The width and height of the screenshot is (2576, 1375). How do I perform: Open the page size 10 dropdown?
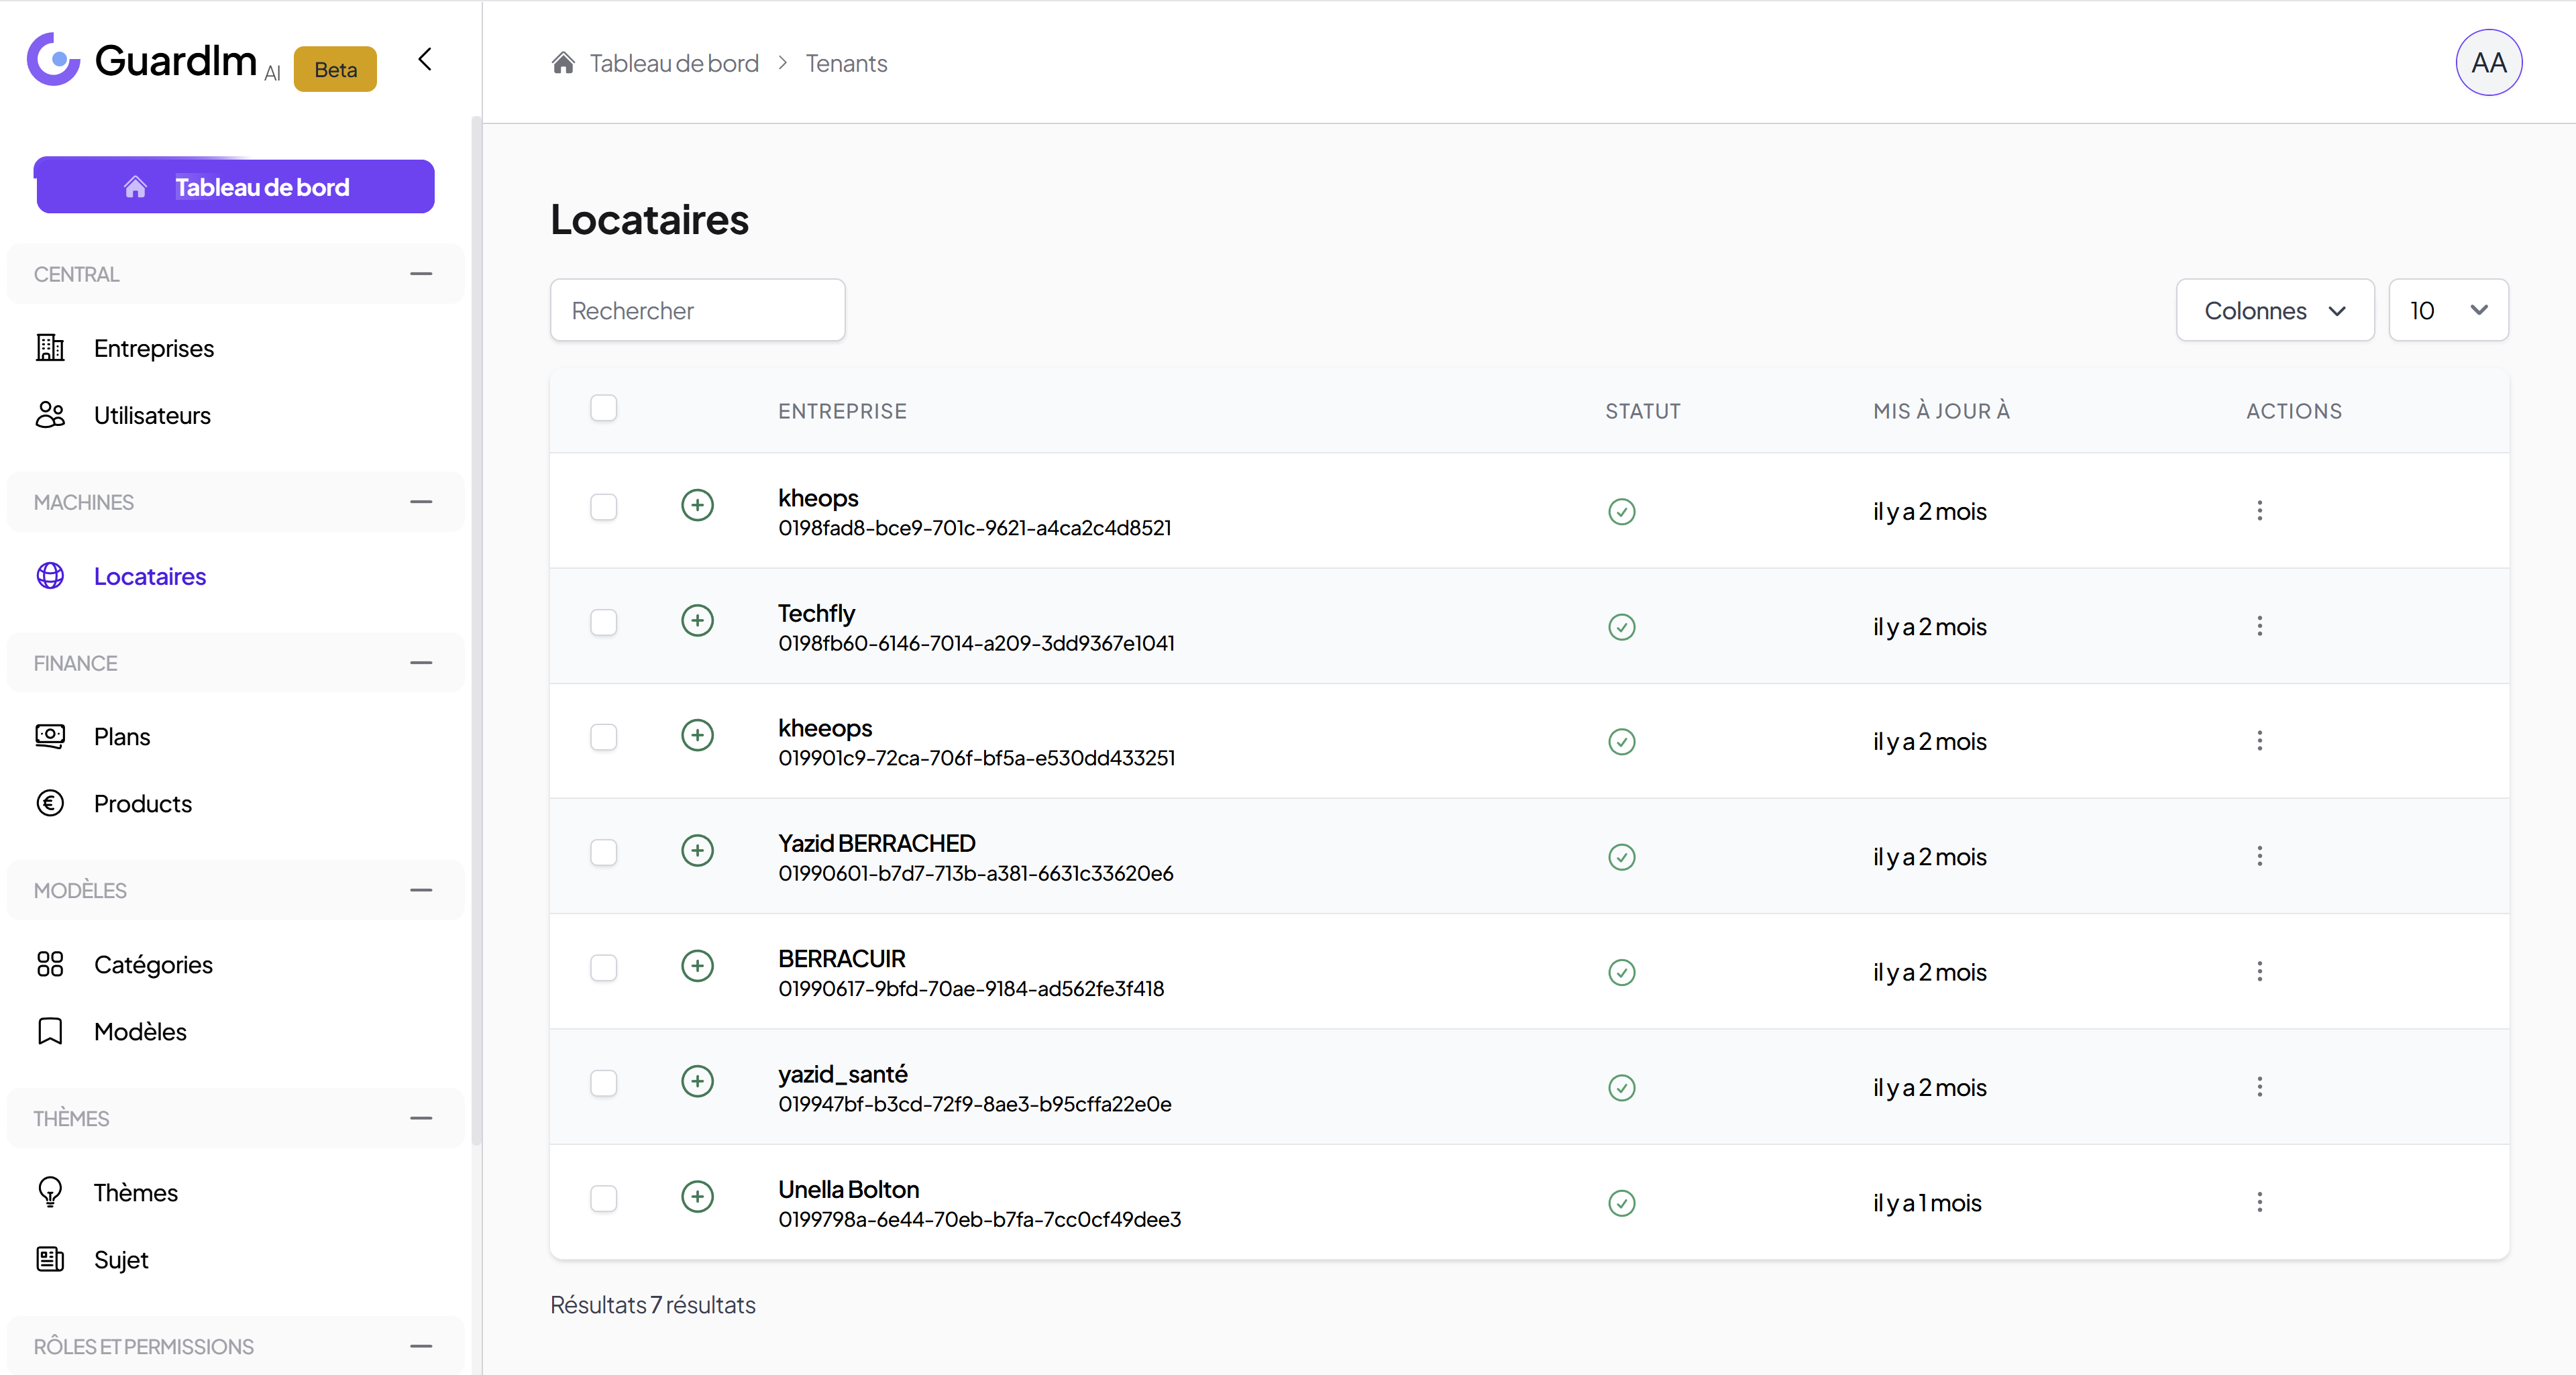[x=2447, y=311]
